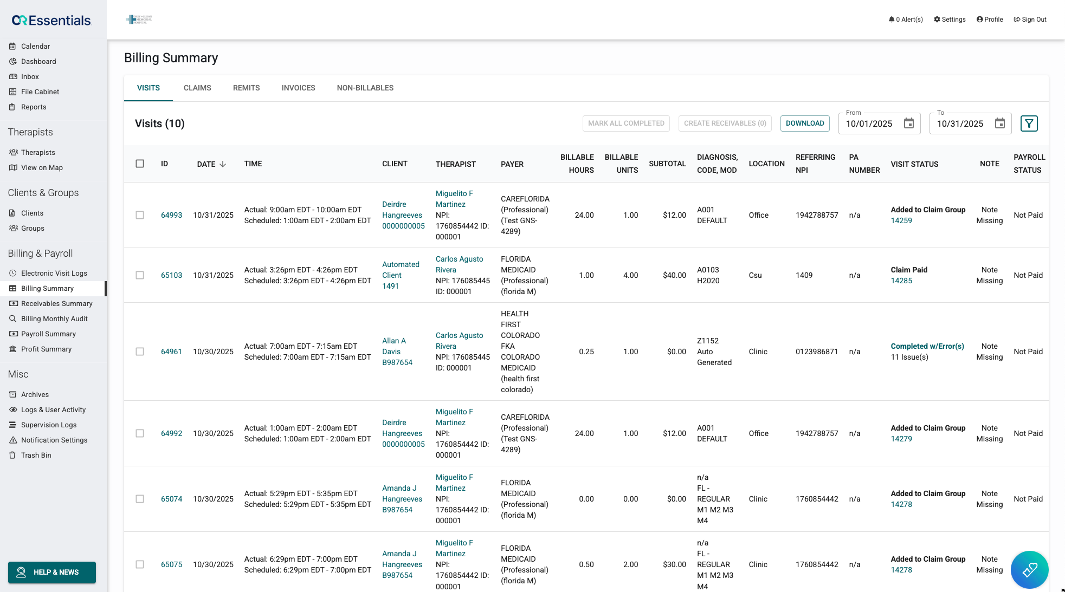Open Trash Bin in sidebar

(x=36, y=455)
